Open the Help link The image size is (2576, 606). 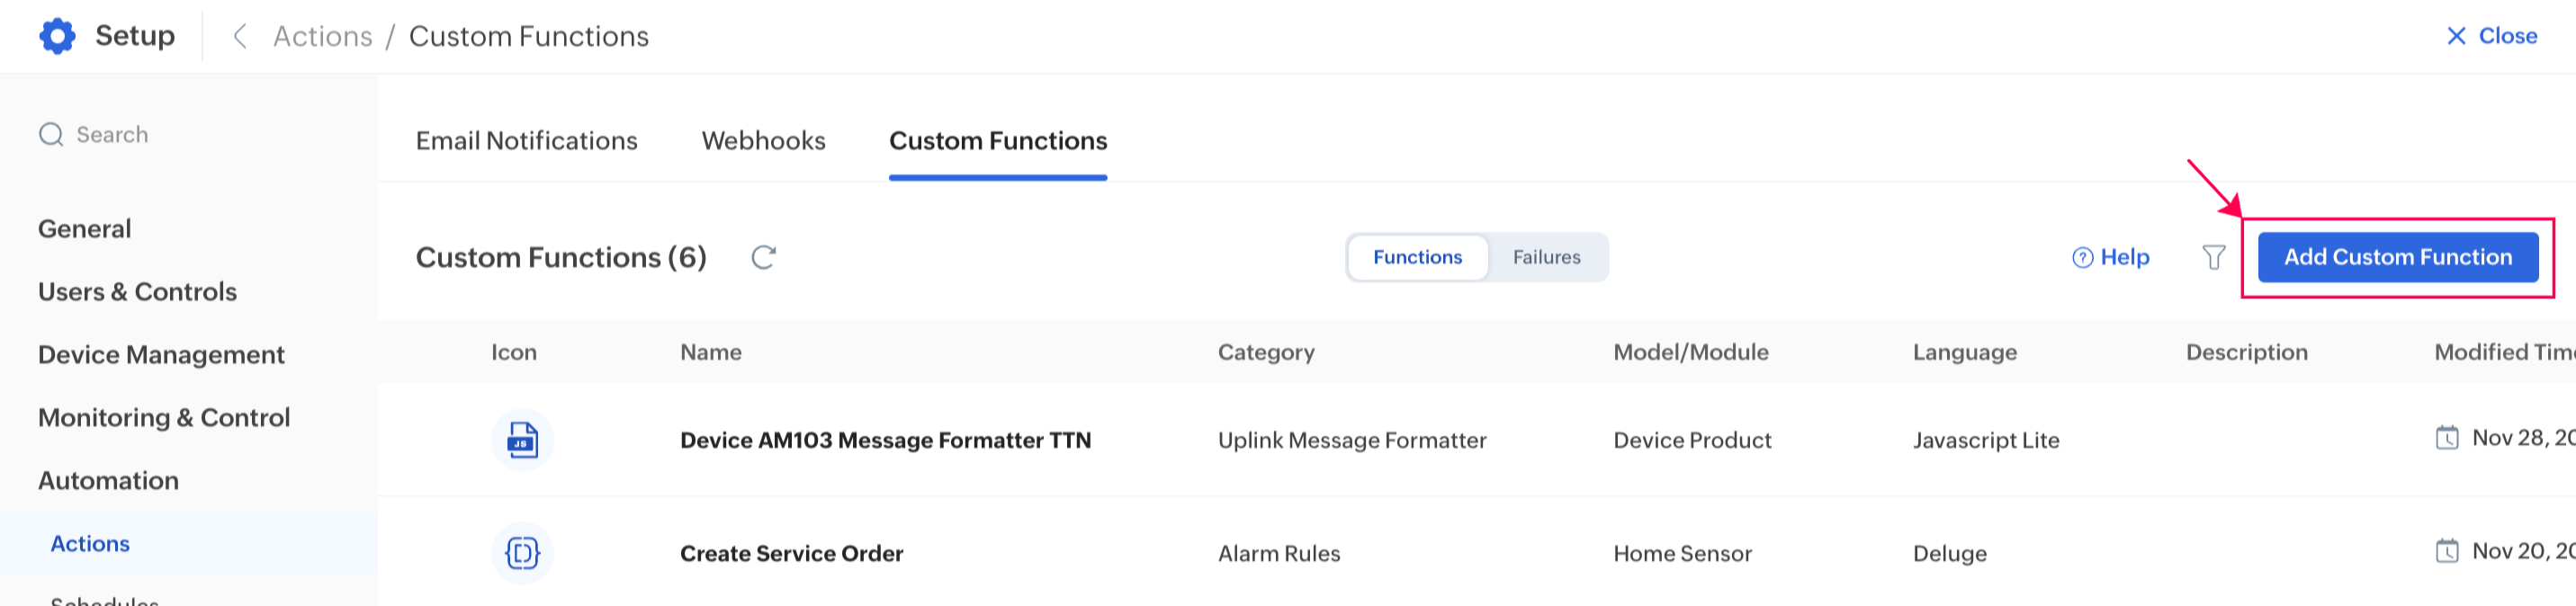pos(2110,258)
